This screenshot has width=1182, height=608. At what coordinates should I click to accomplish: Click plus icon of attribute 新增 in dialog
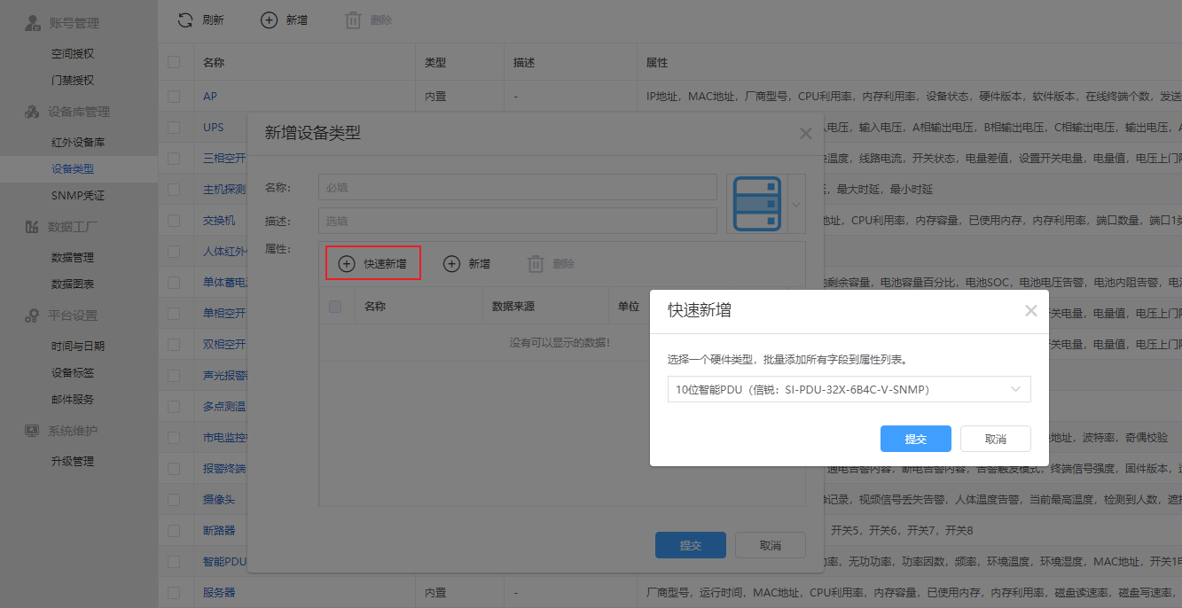click(x=451, y=263)
